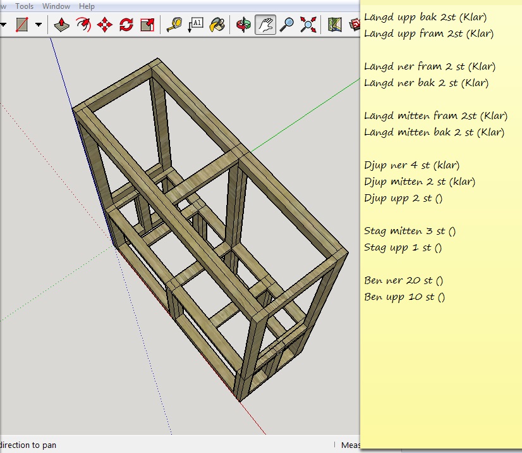Open the dropdown arrow beside the Rectangle tool
This screenshot has height=453, width=522.
coord(39,25)
